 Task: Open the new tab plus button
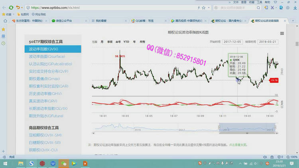tap(3, 152)
